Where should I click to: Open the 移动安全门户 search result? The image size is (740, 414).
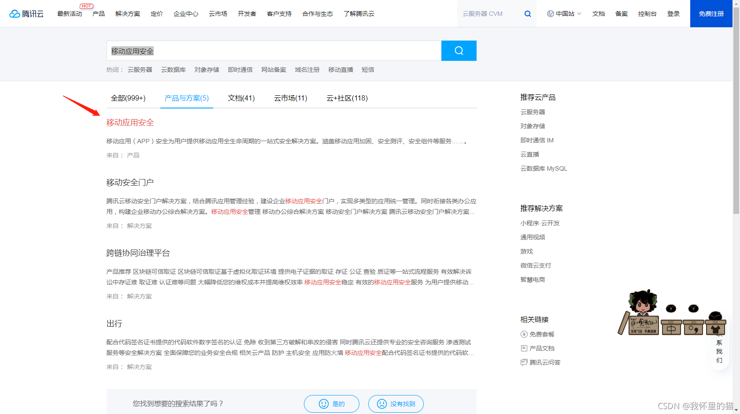point(130,183)
